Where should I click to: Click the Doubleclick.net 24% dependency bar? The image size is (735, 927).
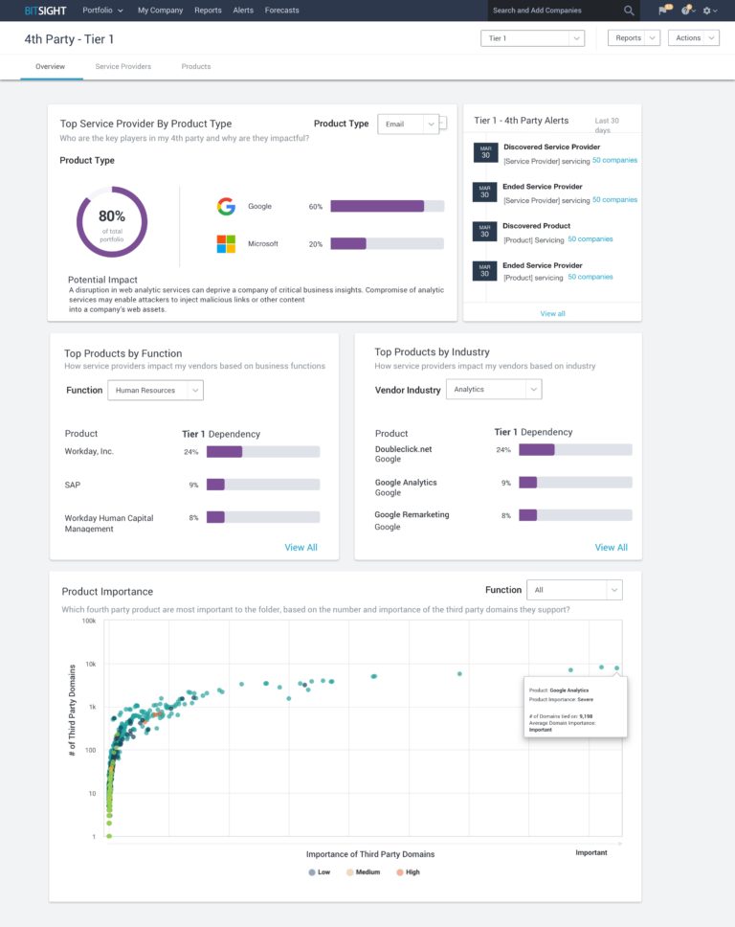tap(575, 450)
